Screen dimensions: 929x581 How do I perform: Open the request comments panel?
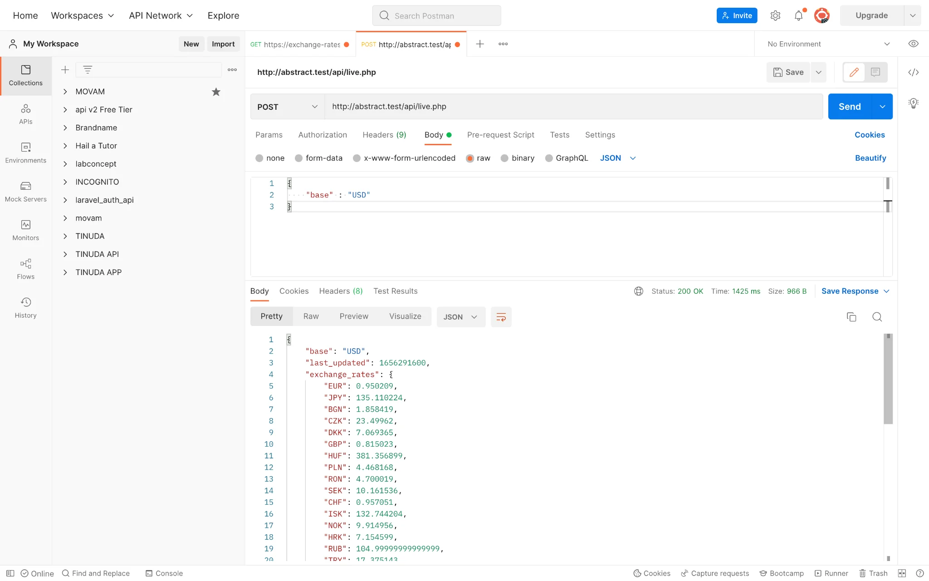(875, 72)
